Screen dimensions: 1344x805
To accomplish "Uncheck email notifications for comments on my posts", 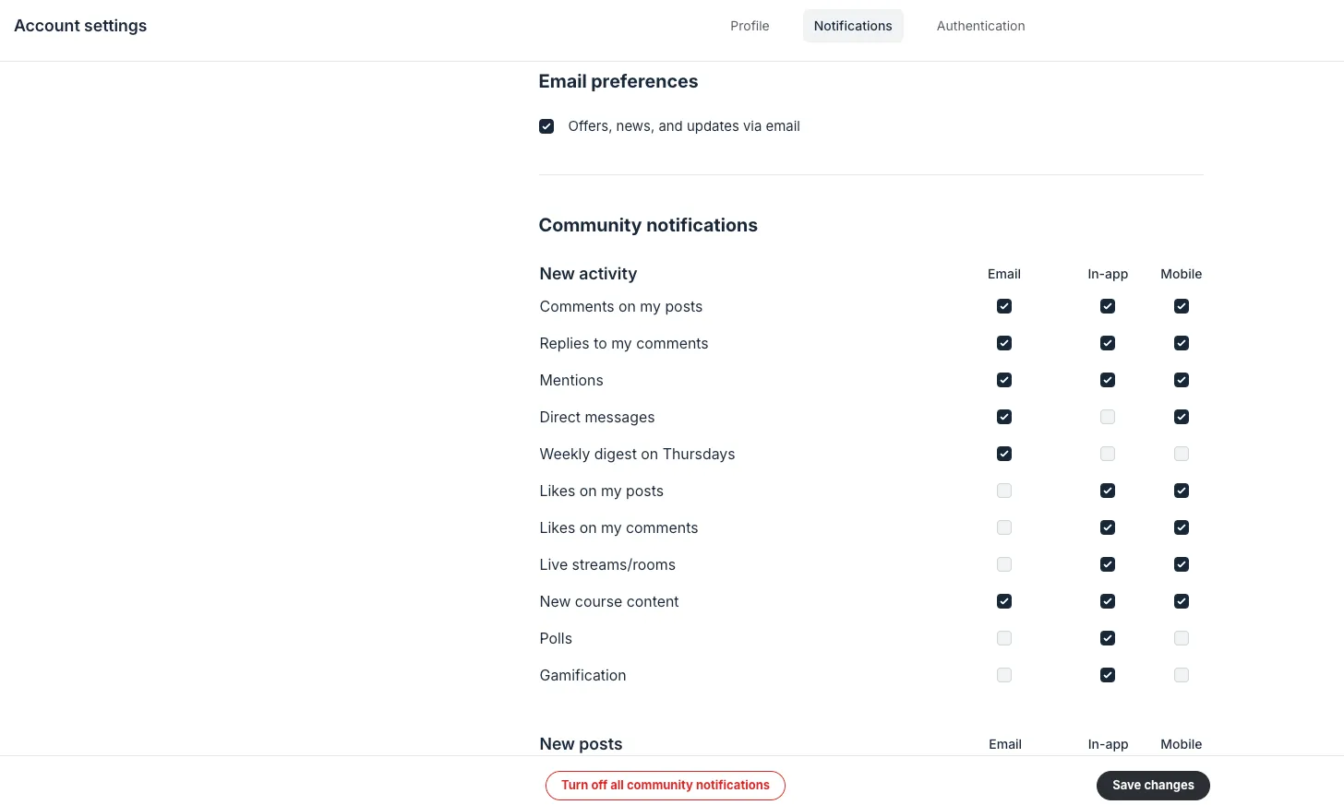I will coord(1004,306).
